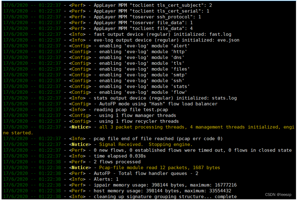297x200 pixels.
Task: Click the fast.log initialized line
Action: point(117,34)
